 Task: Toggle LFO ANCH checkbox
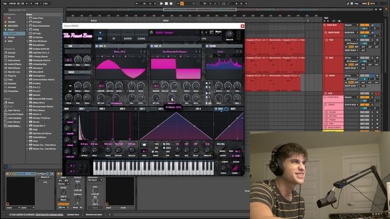(164, 148)
